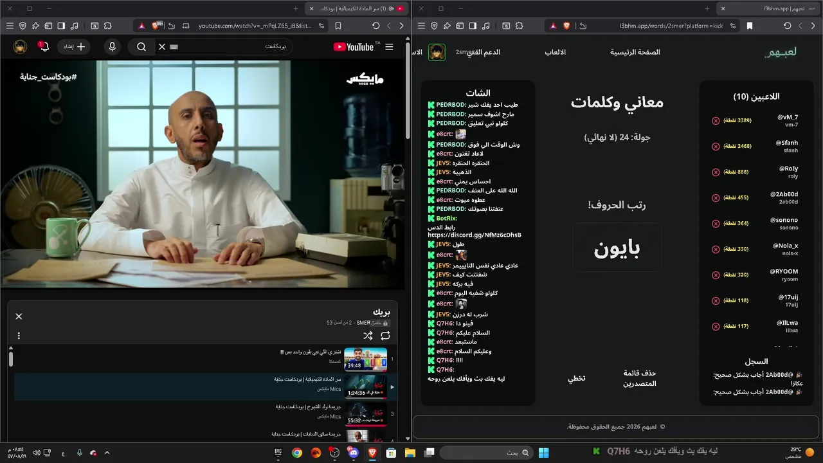Open the الالعاب nav item

[x=556, y=52]
